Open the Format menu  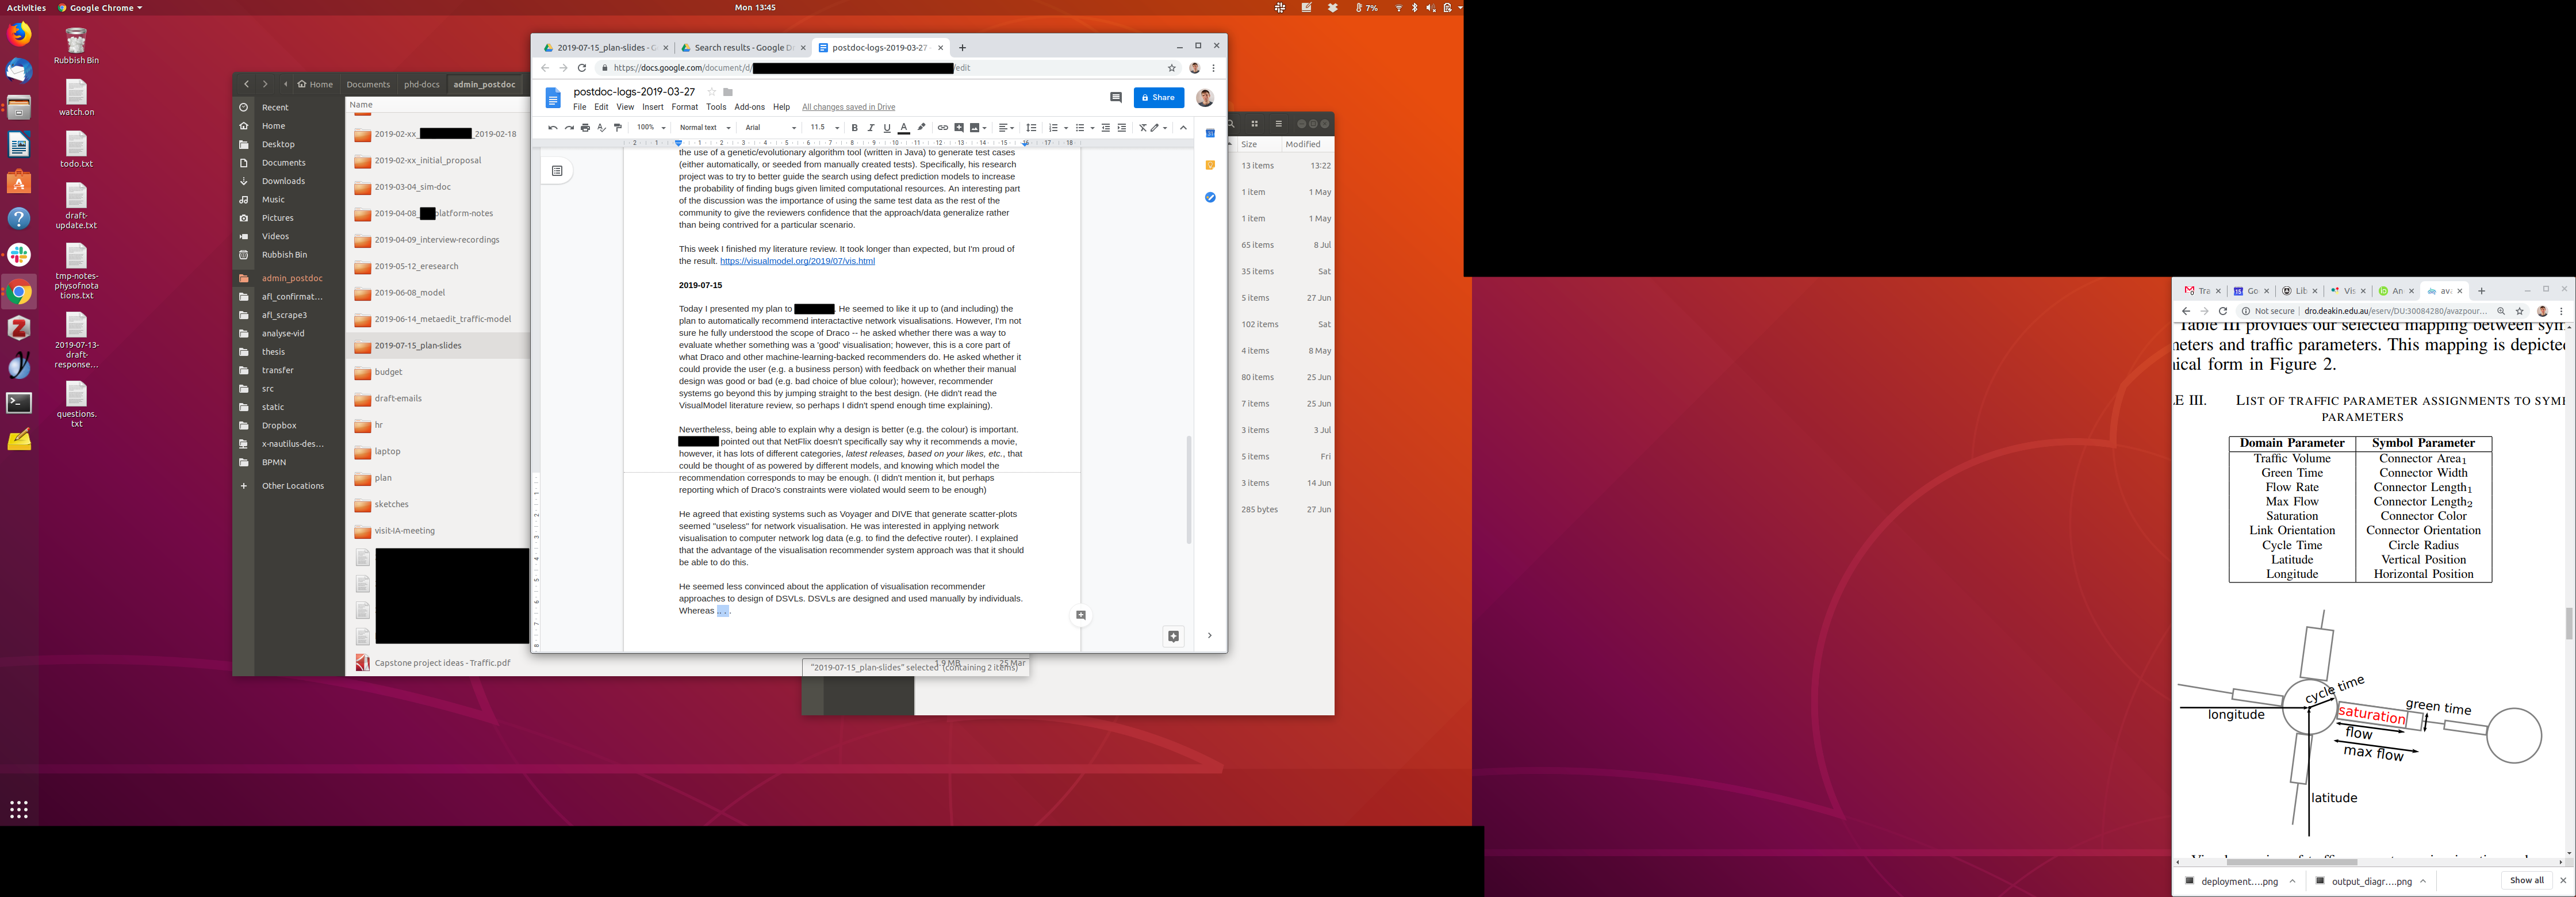point(684,107)
